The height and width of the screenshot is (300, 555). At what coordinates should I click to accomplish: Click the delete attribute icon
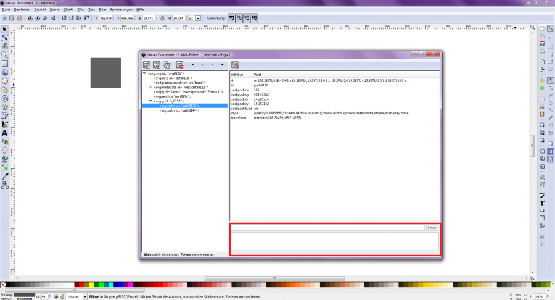click(235, 64)
